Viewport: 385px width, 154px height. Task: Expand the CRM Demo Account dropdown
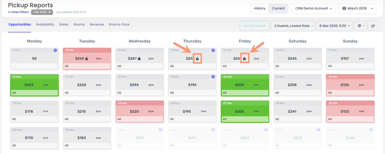coord(313,8)
